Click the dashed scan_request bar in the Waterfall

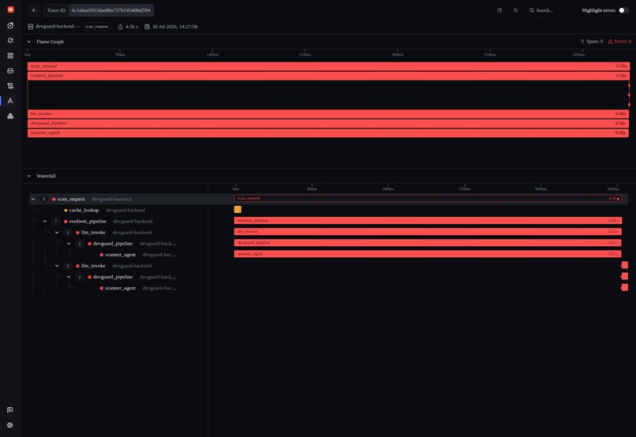point(428,199)
